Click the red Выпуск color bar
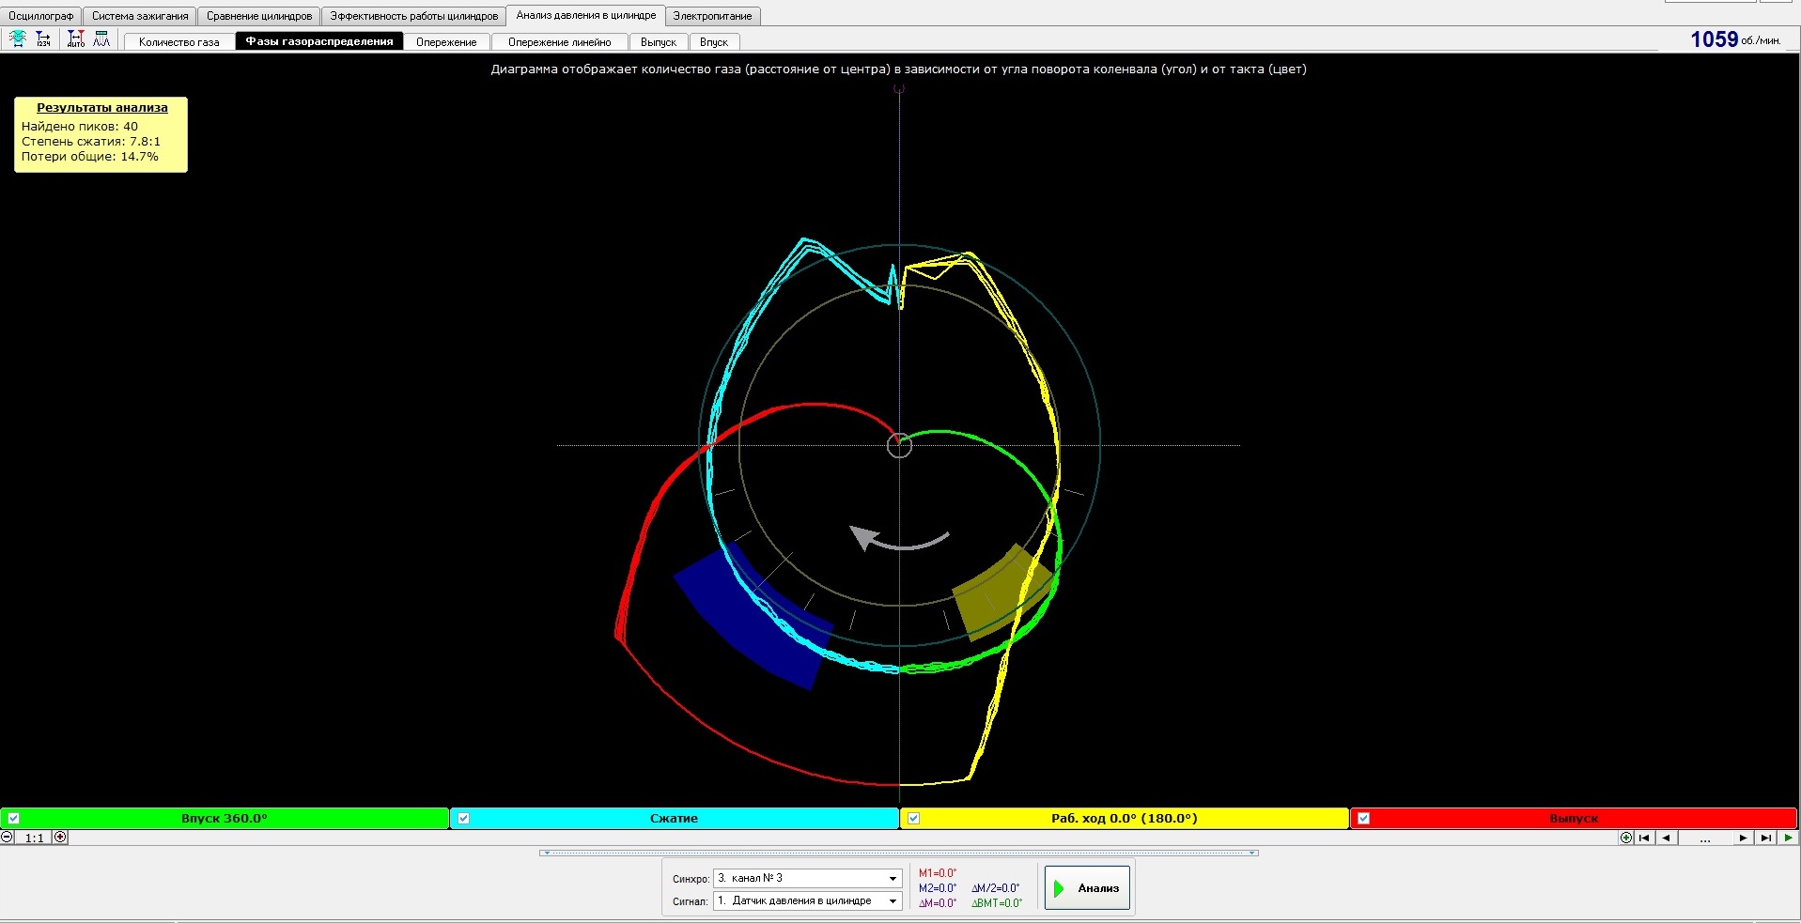This screenshot has width=1801, height=923. pyautogui.click(x=1574, y=818)
